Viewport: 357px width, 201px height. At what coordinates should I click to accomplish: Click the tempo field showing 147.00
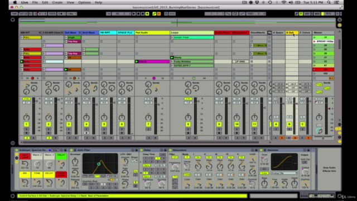pyautogui.click(x=23, y=13)
